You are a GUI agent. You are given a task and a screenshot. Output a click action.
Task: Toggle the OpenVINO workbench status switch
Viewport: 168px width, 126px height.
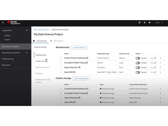(138, 72)
